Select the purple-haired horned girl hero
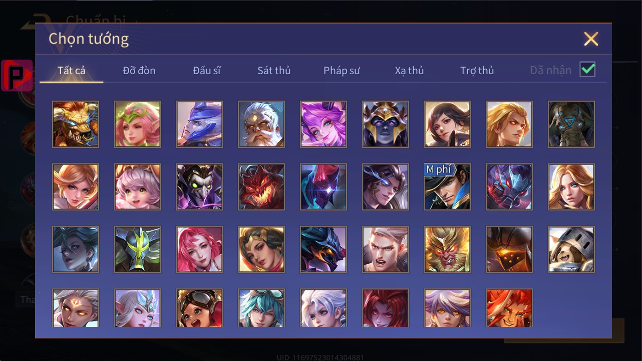642x361 pixels. pos(324,124)
